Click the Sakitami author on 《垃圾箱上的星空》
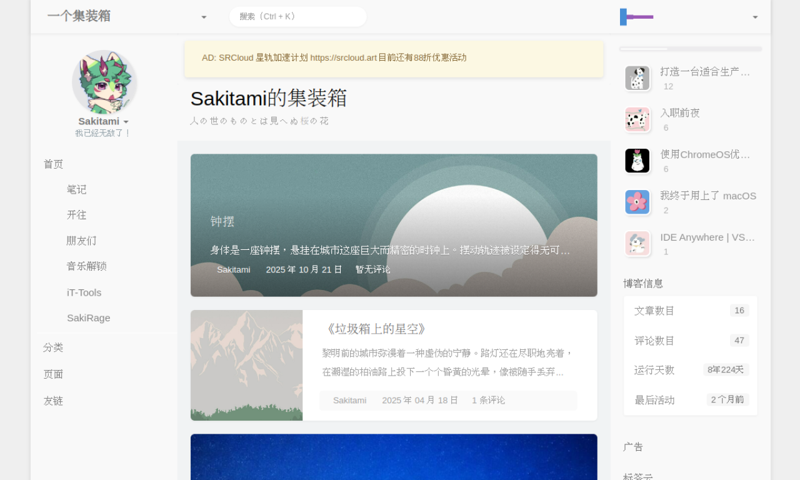The image size is (800, 480). (x=349, y=400)
